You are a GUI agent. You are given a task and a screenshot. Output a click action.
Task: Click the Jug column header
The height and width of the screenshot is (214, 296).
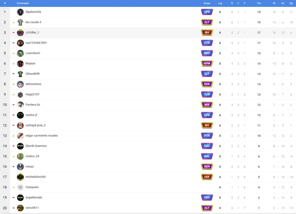[220, 3]
